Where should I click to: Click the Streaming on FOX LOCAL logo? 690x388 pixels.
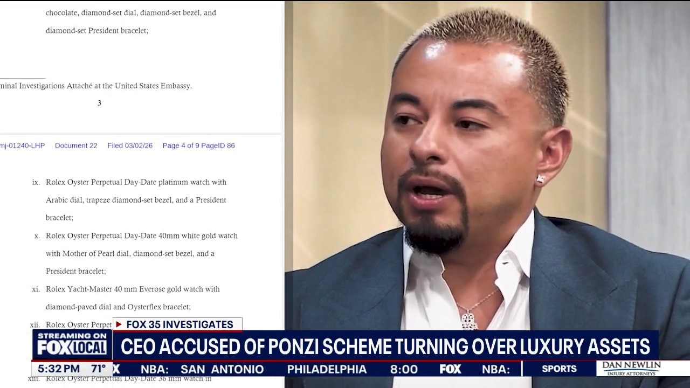(x=72, y=345)
